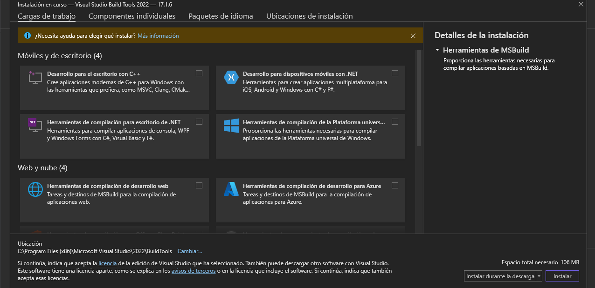Collapse the Herramientas de MSBuild details
Viewport: 595px width, 288px height.
437,50
